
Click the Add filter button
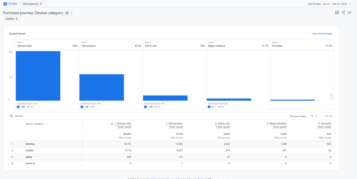12,19
